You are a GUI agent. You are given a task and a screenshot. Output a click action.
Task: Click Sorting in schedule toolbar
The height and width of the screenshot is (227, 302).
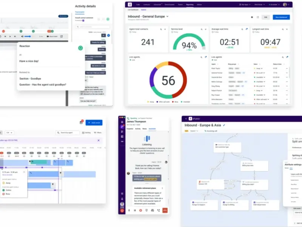tap(86, 133)
